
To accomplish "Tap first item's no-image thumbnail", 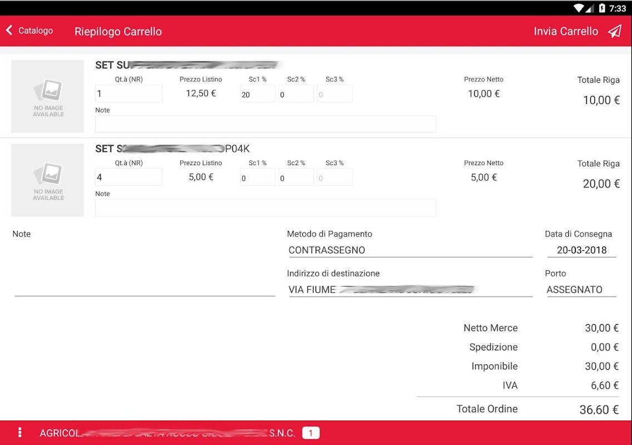I will click(x=48, y=96).
